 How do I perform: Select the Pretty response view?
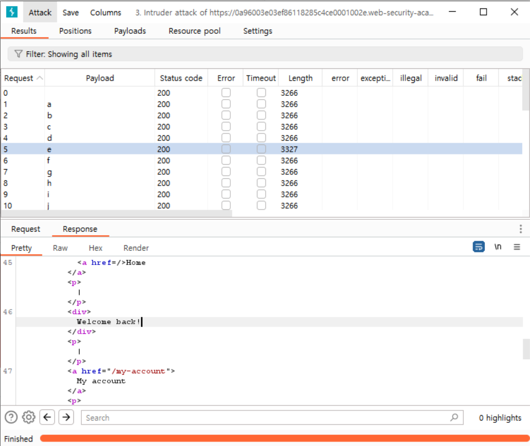tap(21, 248)
